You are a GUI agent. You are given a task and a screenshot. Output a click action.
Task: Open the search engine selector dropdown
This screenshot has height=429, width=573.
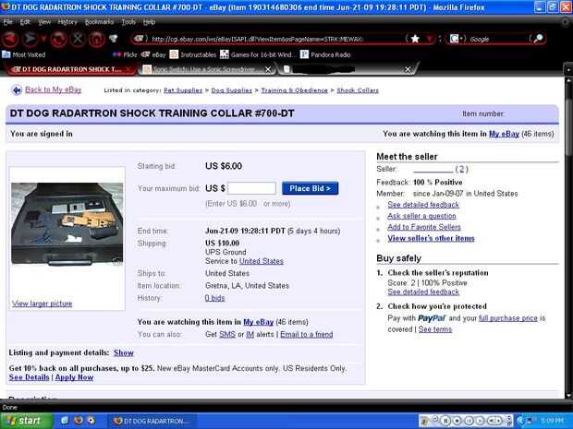pyautogui.click(x=457, y=39)
